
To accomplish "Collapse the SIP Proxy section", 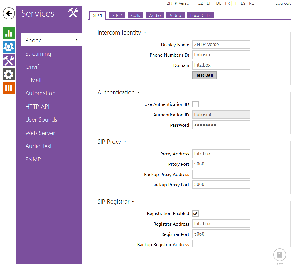I will (x=124, y=142).
